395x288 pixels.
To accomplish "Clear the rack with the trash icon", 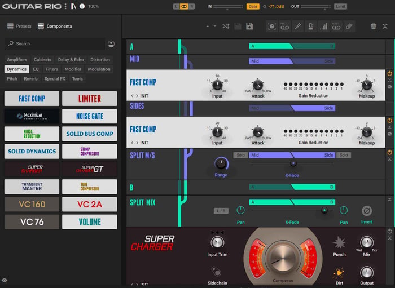I will point(374,26).
